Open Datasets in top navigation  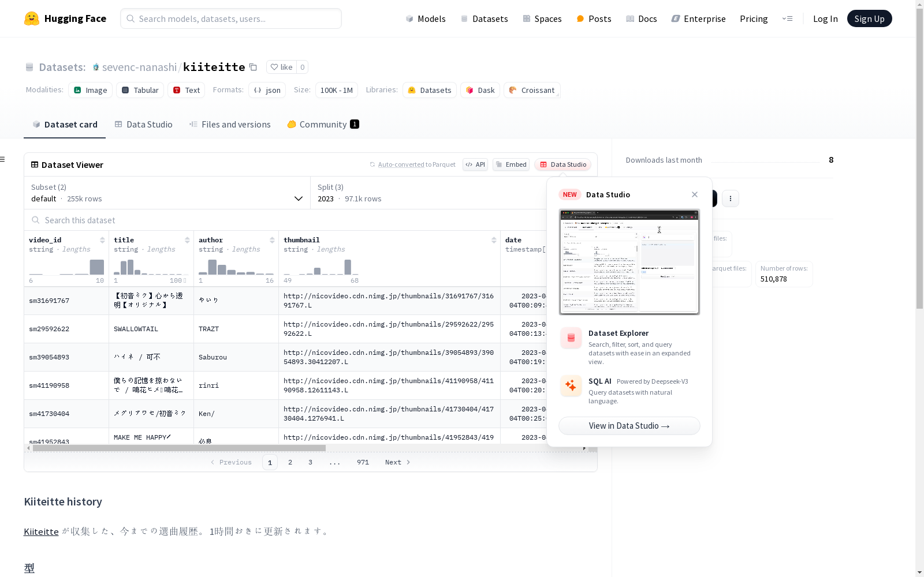[x=484, y=18]
